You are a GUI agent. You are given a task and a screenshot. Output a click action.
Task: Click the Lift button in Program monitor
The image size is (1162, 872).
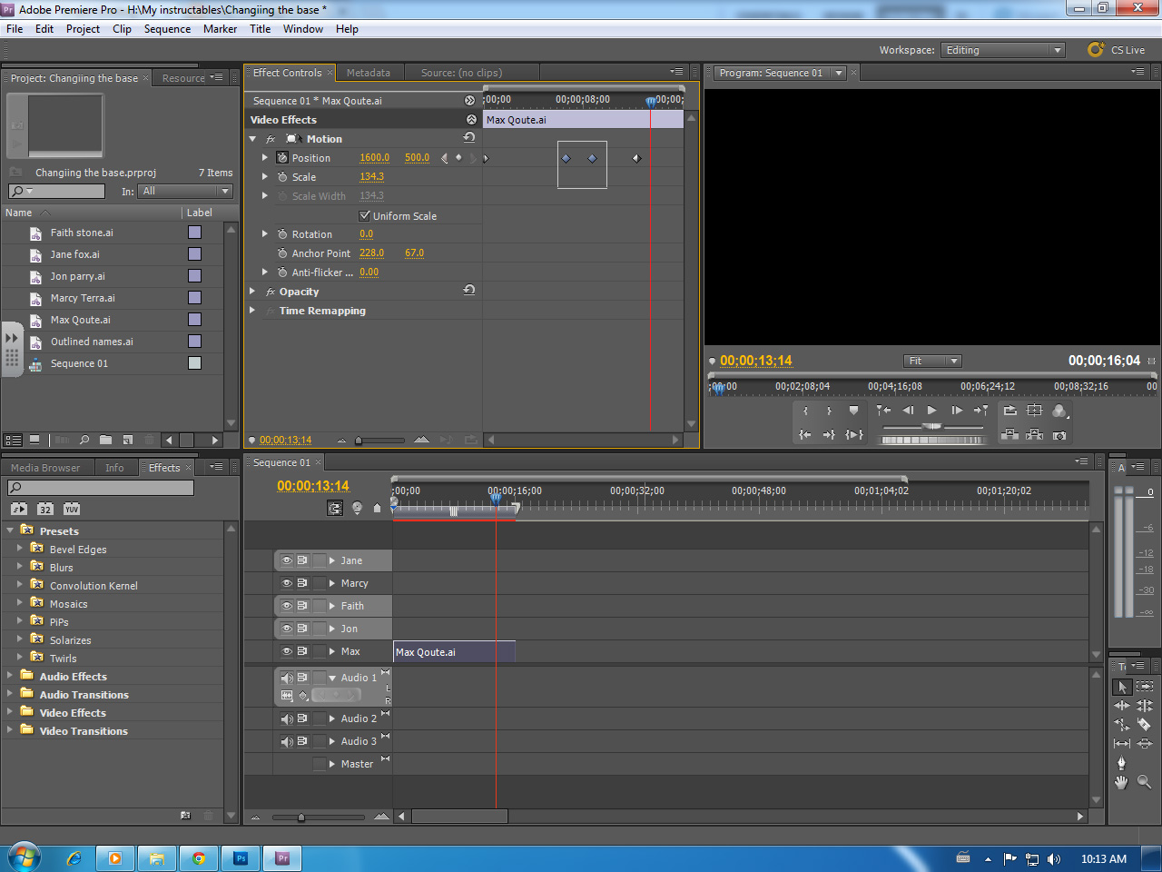point(1009,436)
